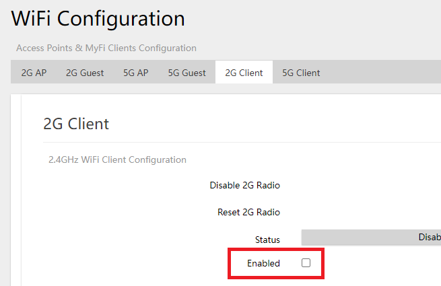Click the 2G Client section heading

click(x=76, y=124)
